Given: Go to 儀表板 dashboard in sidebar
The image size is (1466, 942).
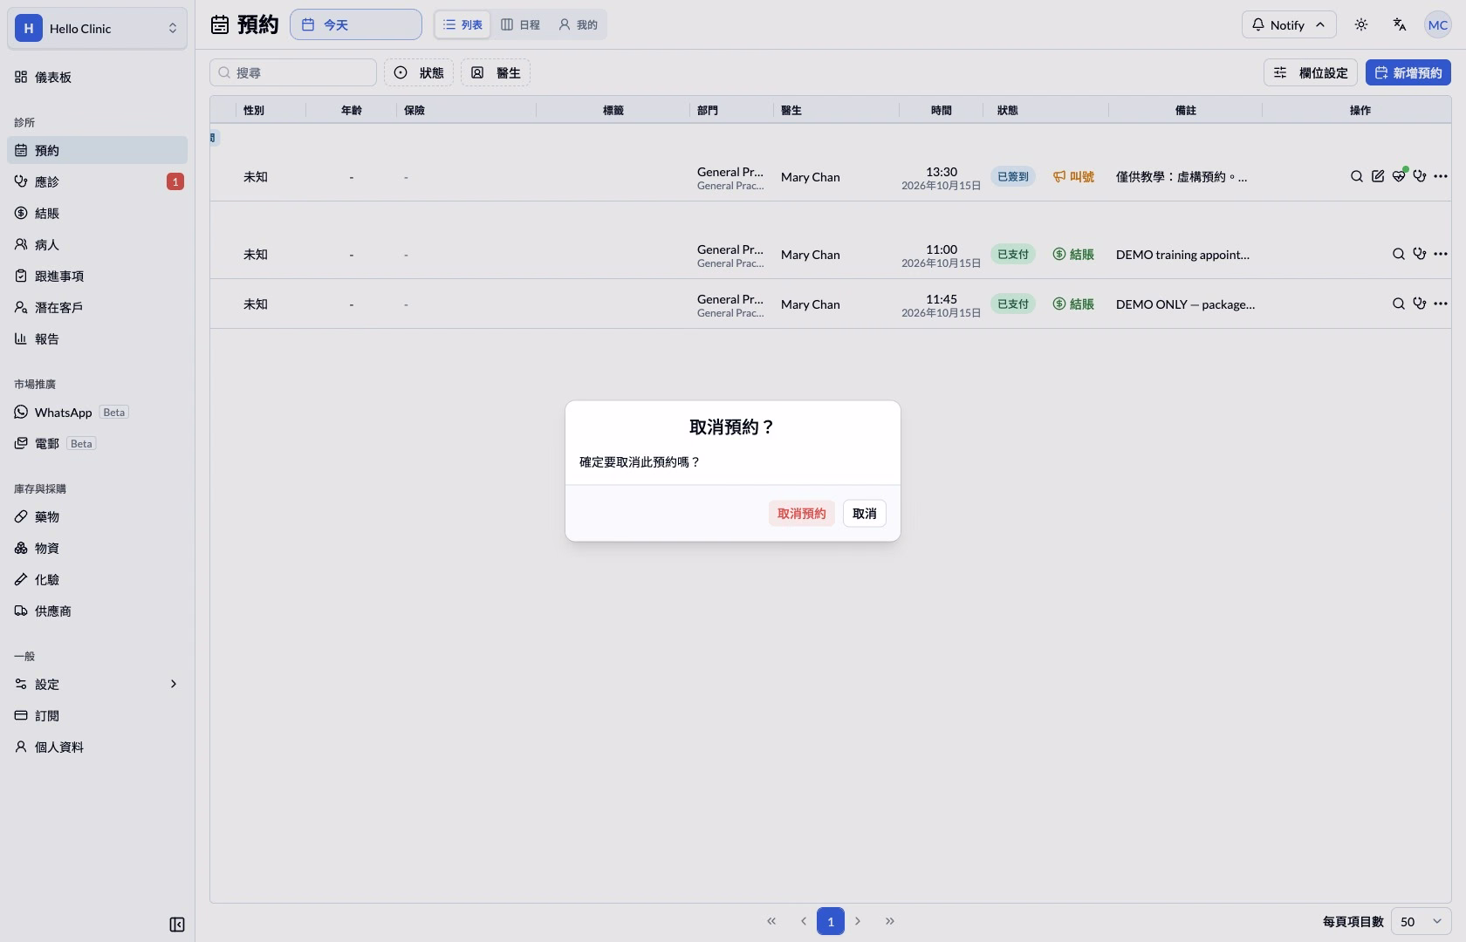Looking at the screenshot, I should [97, 77].
